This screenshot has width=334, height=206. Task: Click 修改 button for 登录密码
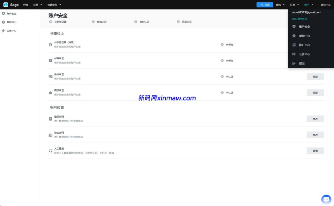(x=315, y=119)
